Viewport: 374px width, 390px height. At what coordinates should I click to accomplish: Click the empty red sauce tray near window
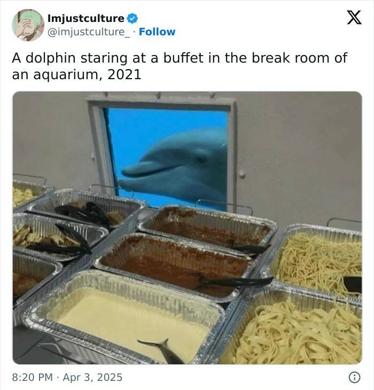[207, 230]
